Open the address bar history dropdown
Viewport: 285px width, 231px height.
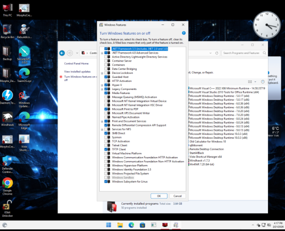210,53
